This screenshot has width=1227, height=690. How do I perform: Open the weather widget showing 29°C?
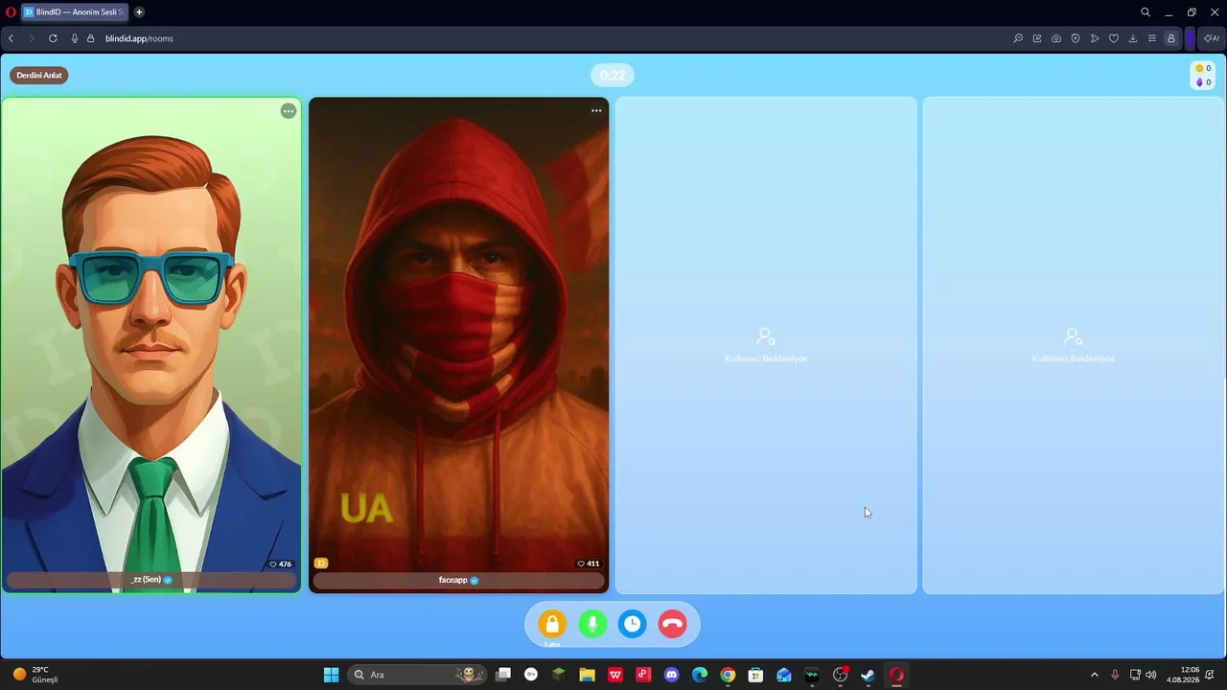[x=35, y=675]
